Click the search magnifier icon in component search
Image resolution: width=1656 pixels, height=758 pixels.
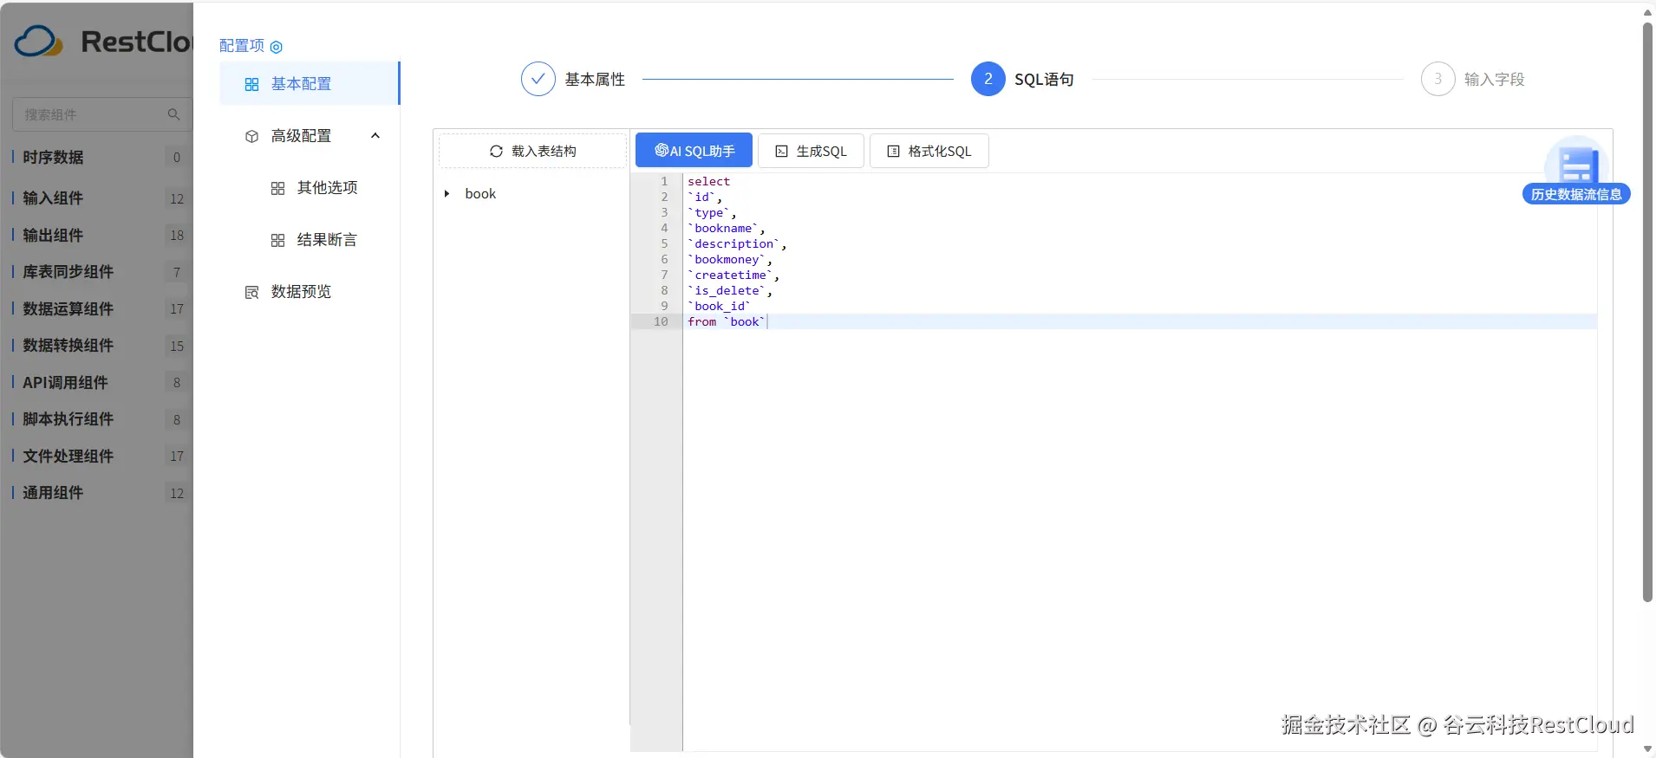tap(173, 114)
